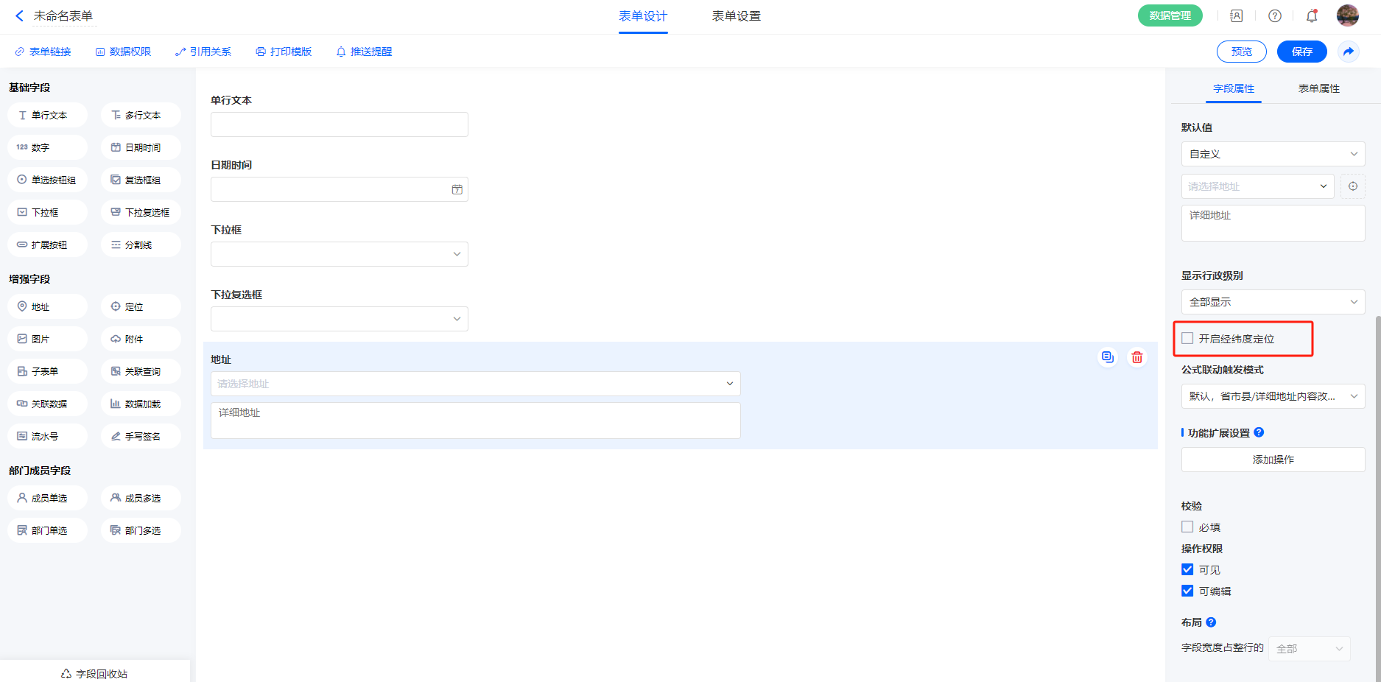Screen dimensions: 1381x682
Task: Click the red delete icon on address field
Action: 1137,357
